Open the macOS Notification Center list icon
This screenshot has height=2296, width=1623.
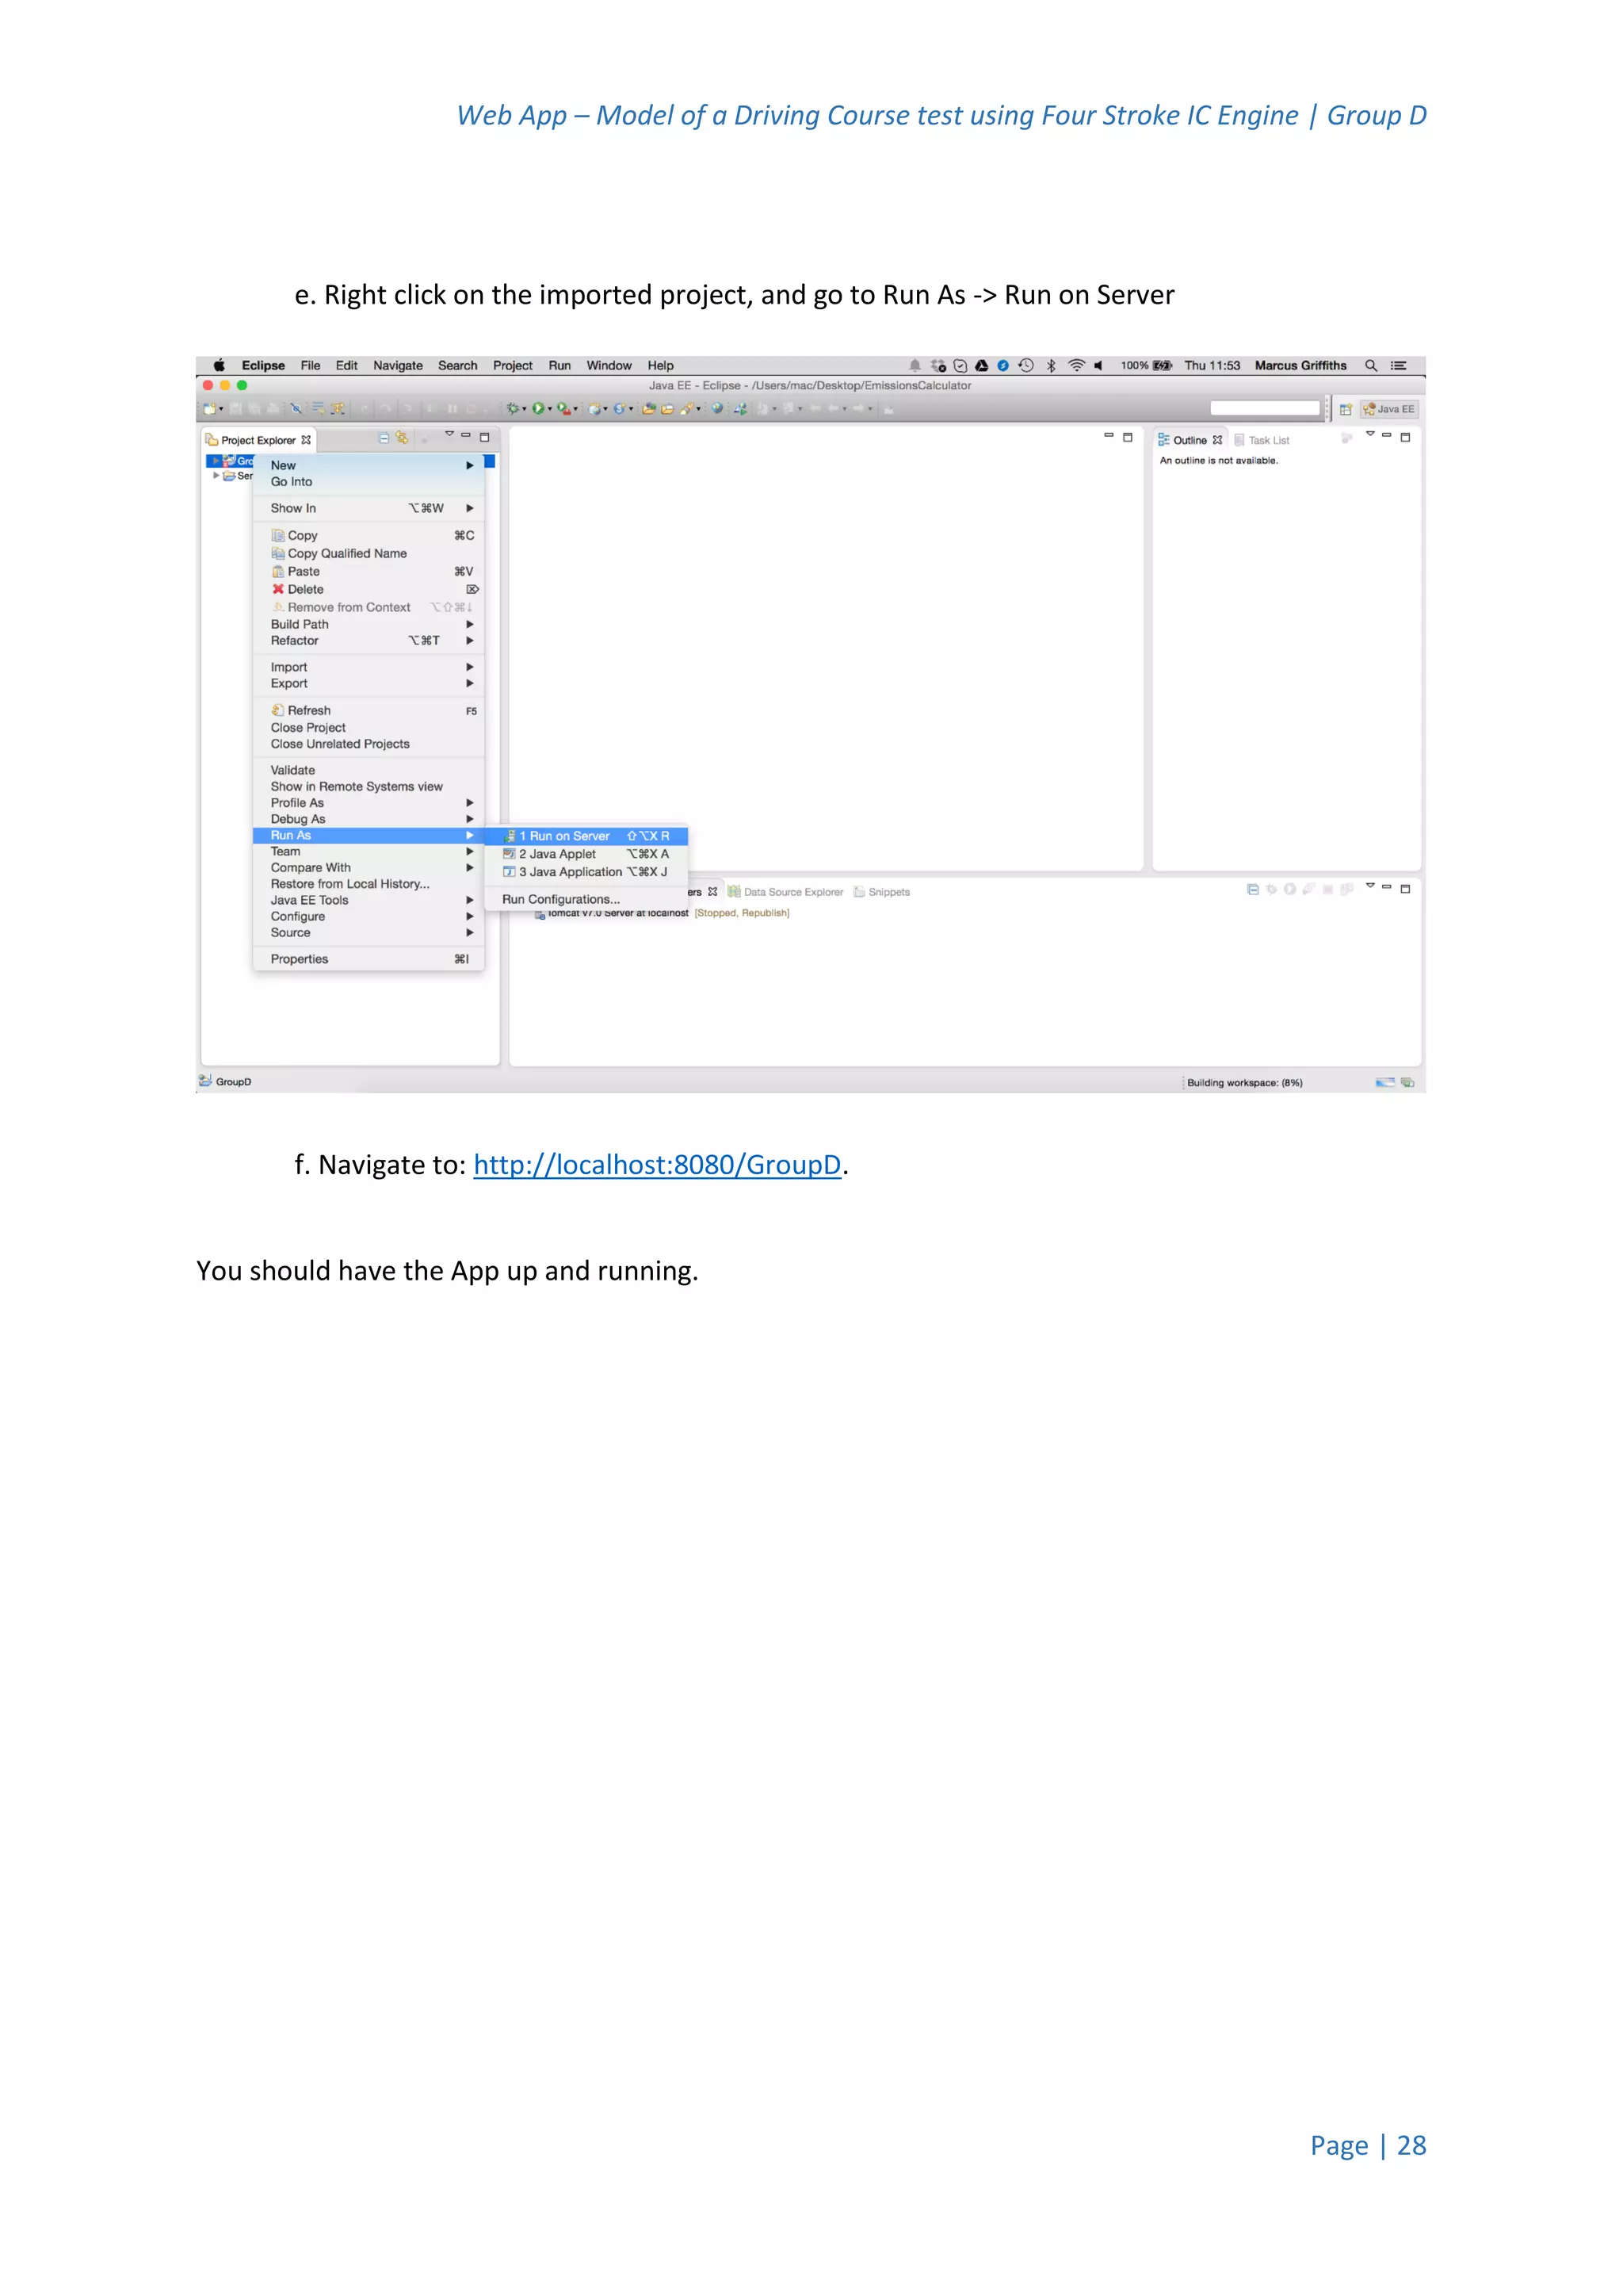pos(1400,366)
